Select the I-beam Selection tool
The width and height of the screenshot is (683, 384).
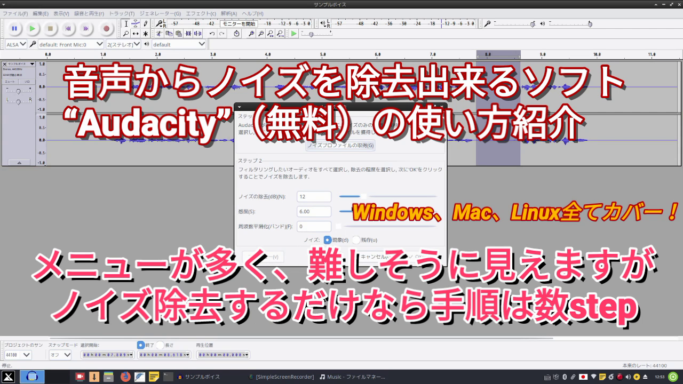[x=126, y=23]
